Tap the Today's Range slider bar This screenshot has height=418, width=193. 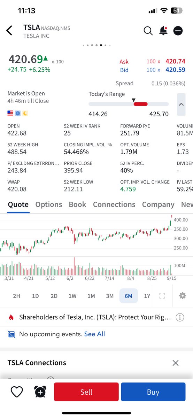[x=129, y=104]
